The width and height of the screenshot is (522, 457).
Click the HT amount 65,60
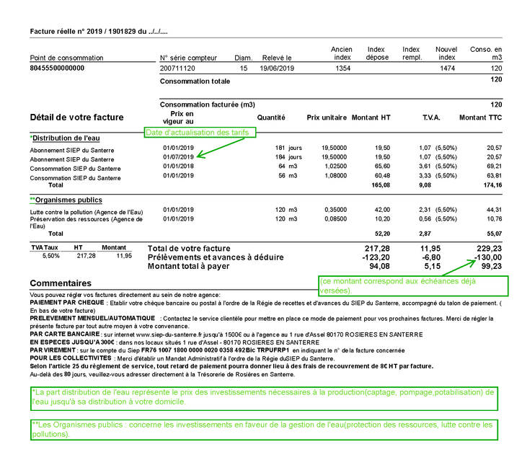pos(382,166)
